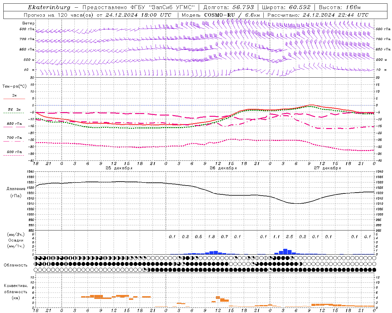Click the '(км)' unit label under convective cloudiness
This screenshot has width=392, height=313.
16,298
